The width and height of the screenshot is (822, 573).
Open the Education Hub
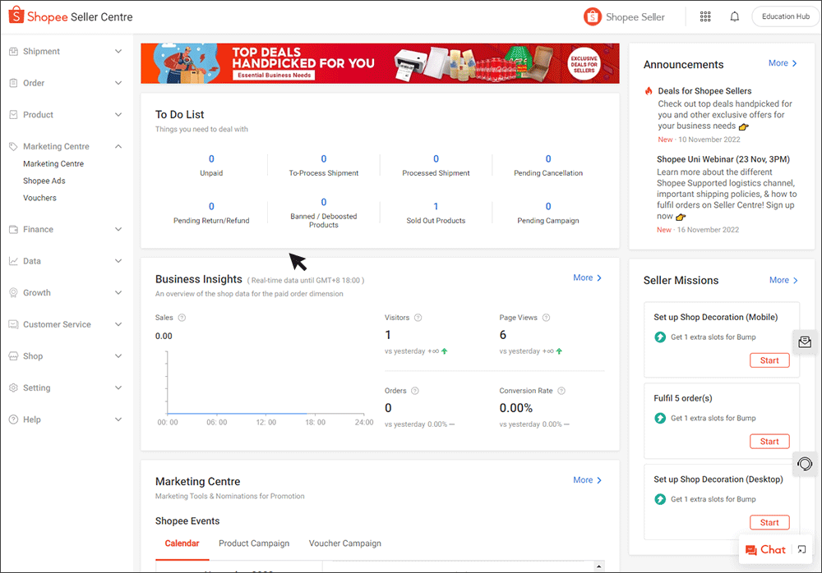coord(784,16)
